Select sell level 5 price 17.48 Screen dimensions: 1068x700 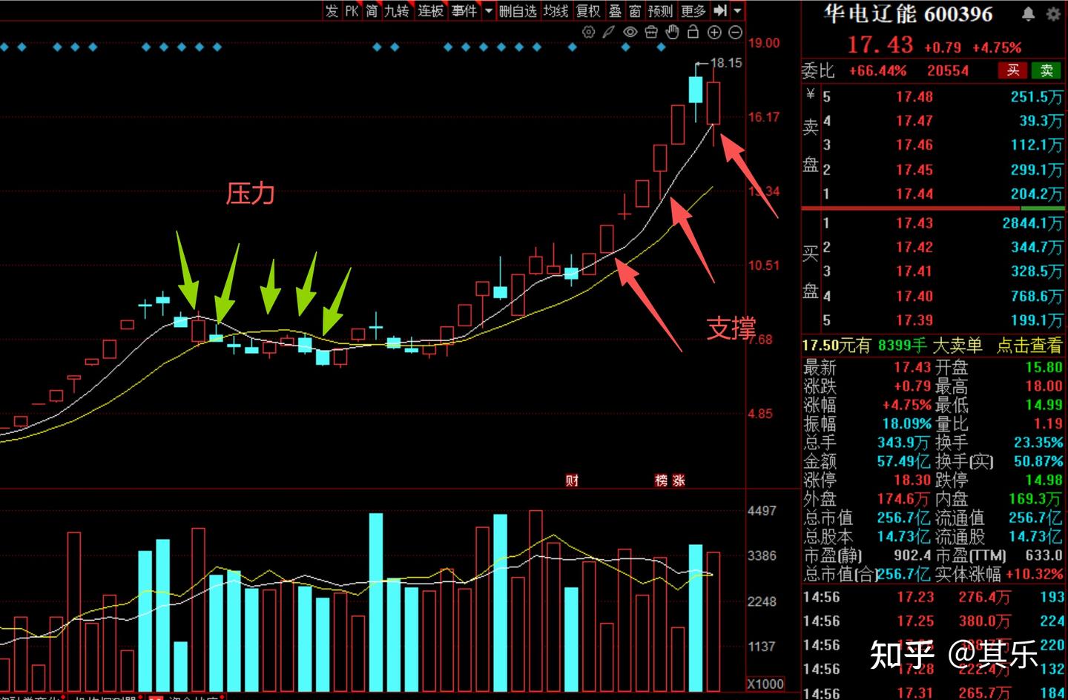(x=914, y=96)
